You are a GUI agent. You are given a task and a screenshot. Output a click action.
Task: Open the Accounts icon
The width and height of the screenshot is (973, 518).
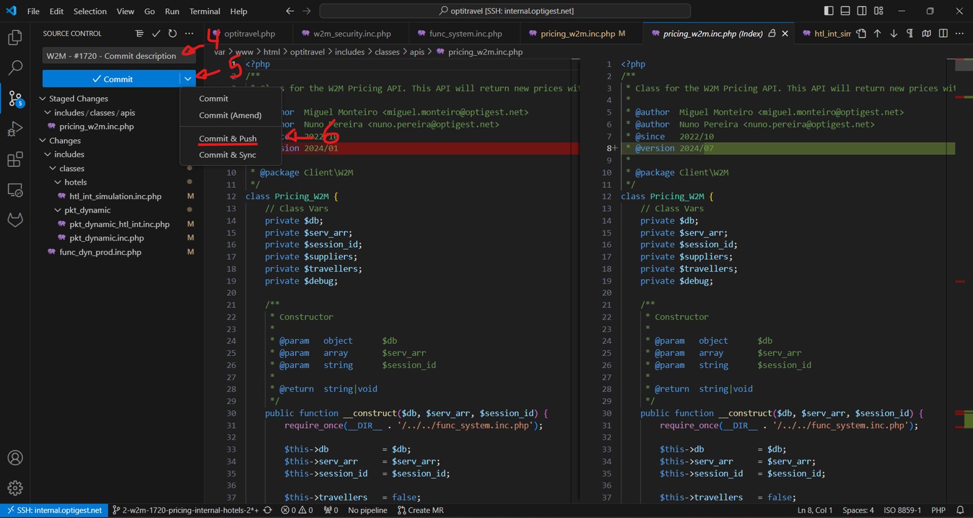tap(15, 458)
